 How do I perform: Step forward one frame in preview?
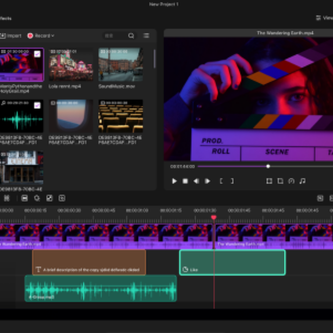tap(207, 181)
